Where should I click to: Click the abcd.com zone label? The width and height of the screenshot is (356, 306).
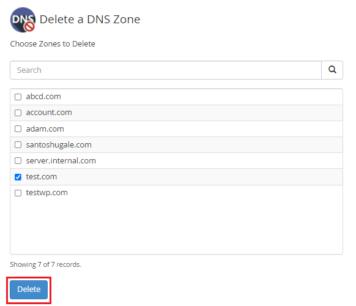pos(43,97)
